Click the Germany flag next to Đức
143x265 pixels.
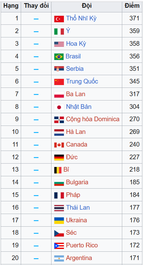click(x=59, y=157)
